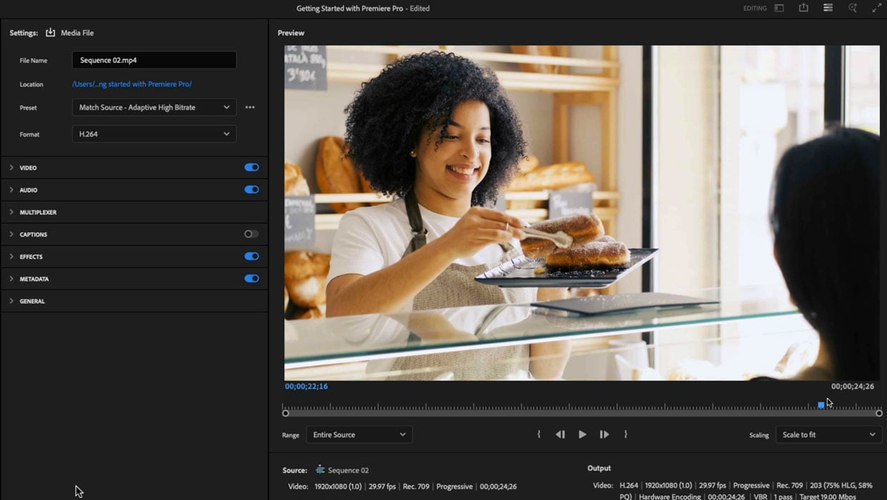The image size is (887, 500).
Task: Expand the Multiplexer section
Action: [38, 212]
